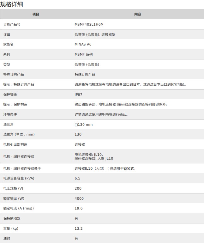Click the 电源设备容量 (kVA) label
Screen dimensions: 204x243
point(19,178)
